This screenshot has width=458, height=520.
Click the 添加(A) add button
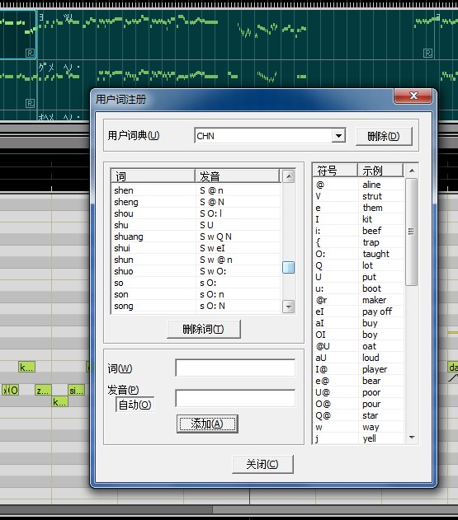(x=207, y=424)
